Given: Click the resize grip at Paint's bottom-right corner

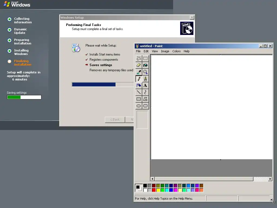Looking at the screenshot, I should click(272, 200).
